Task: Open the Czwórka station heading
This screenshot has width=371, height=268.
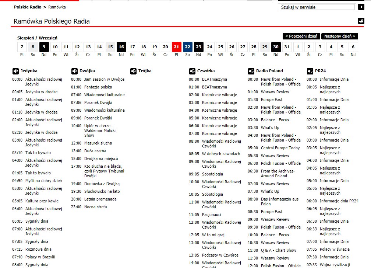Action: tap(206, 71)
